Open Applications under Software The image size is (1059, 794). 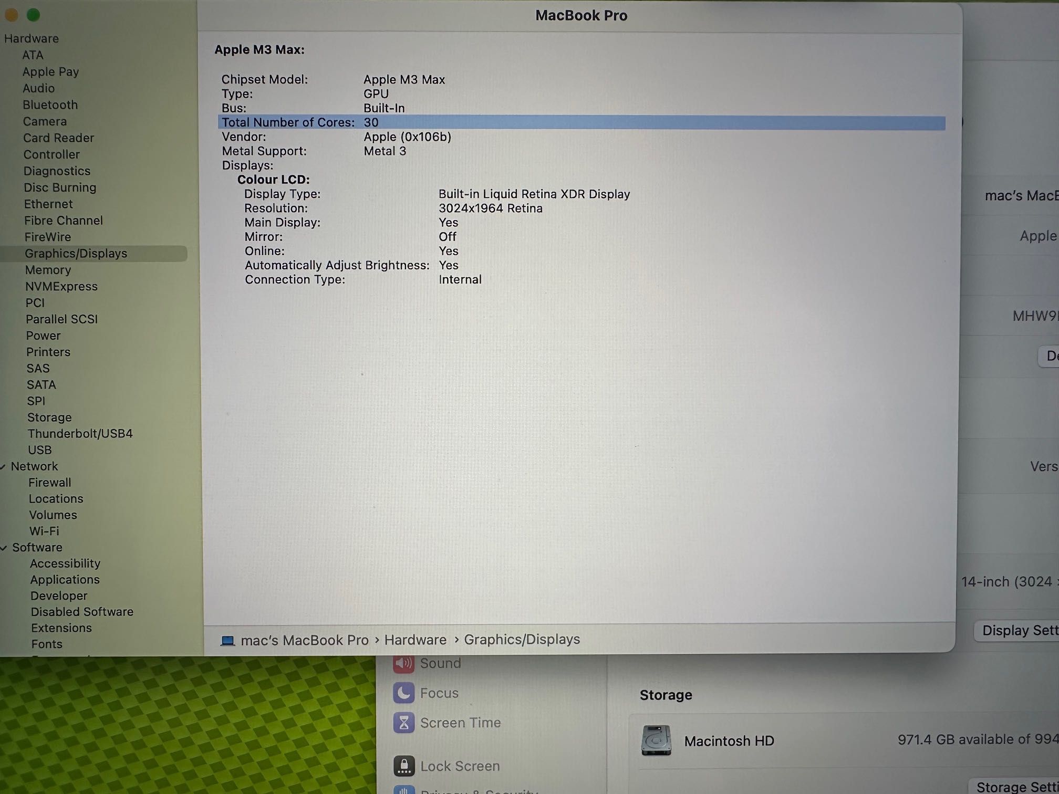(x=65, y=580)
